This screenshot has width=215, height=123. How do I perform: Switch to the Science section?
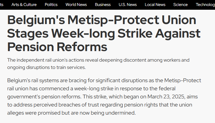pos(180,5)
